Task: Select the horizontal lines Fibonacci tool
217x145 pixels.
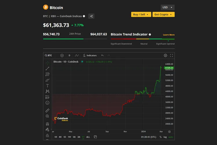Action: (x=47, y=74)
